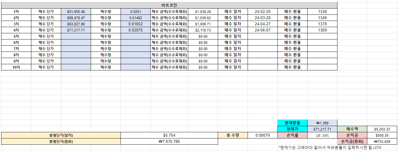Click the empty 5차 purchase date cell
The image size is (398, 152).
(x=263, y=36)
